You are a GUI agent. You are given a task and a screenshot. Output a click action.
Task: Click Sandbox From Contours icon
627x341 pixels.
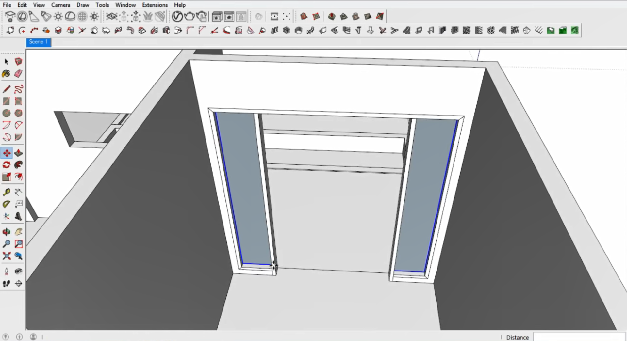(304, 16)
